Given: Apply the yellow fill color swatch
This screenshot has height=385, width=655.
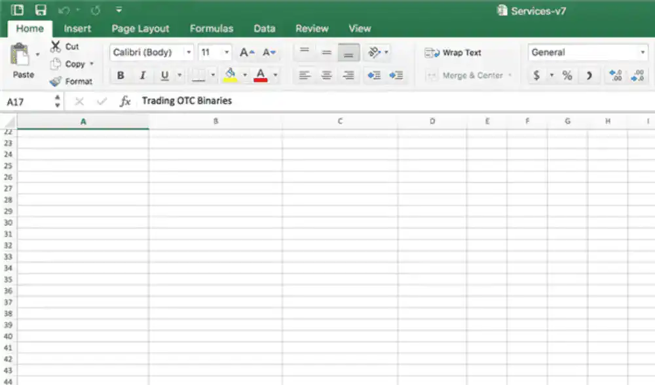Looking at the screenshot, I should tap(230, 75).
